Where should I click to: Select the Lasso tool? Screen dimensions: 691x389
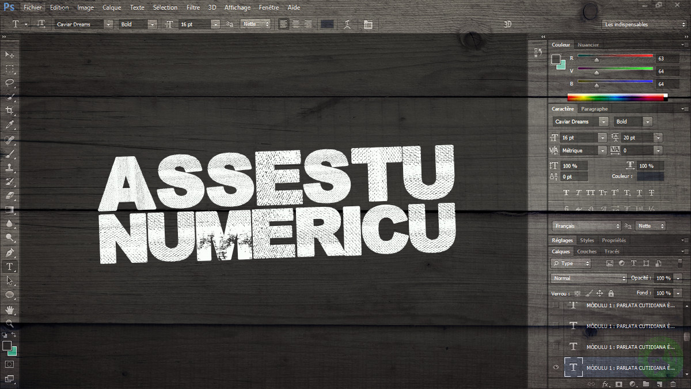(x=10, y=83)
